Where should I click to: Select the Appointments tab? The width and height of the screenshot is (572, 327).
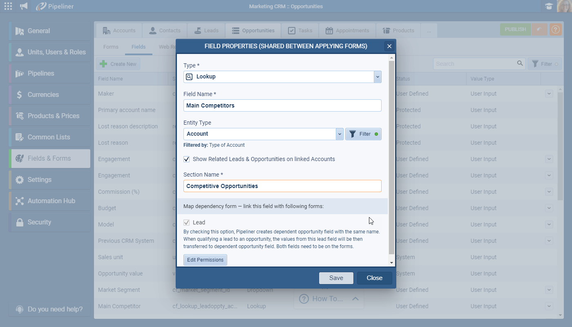click(x=347, y=30)
